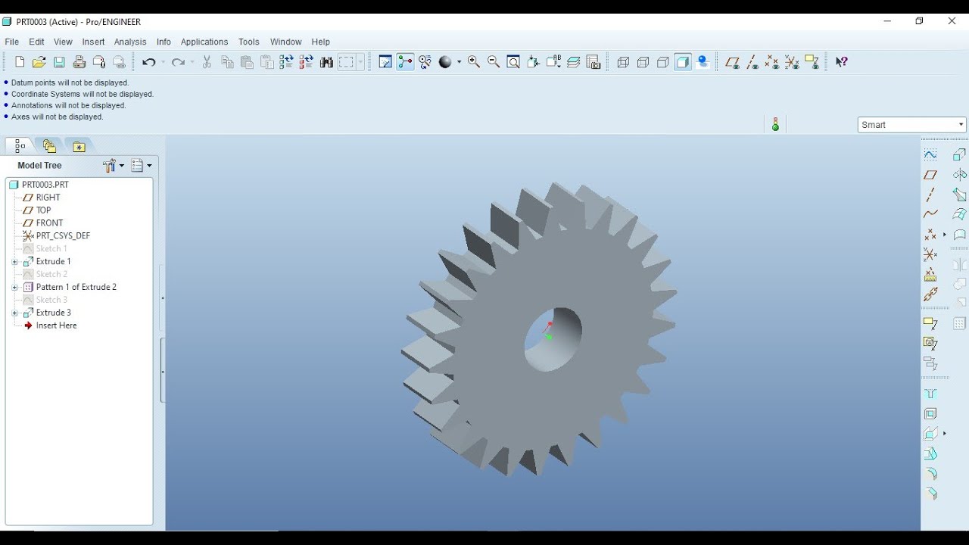The image size is (969, 545).
Task: Expand the Extrude 1 tree node
Action: coord(14,262)
